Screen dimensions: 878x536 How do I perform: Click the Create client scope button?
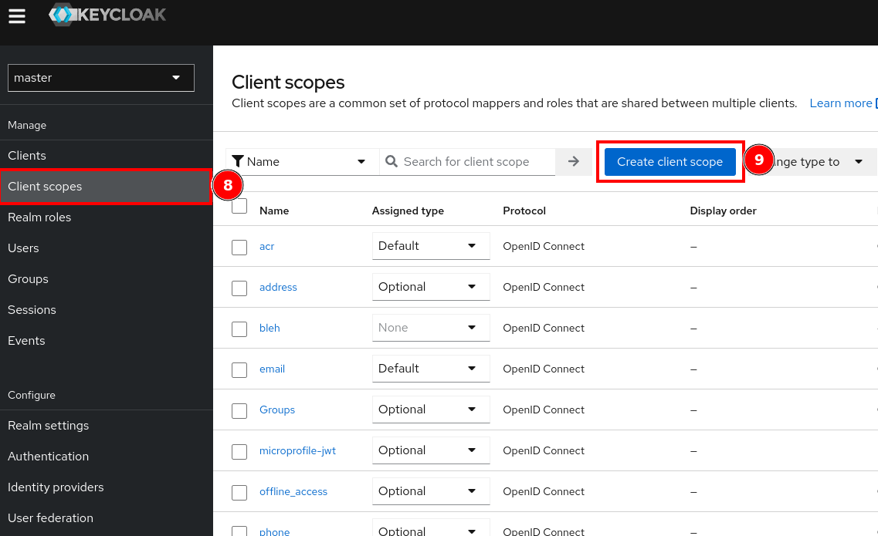[670, 161]
